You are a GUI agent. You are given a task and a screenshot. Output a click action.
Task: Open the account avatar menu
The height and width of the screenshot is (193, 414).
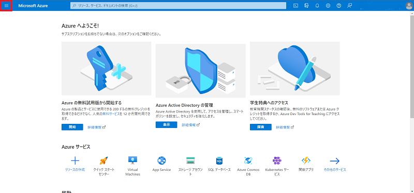coord(409,6)
